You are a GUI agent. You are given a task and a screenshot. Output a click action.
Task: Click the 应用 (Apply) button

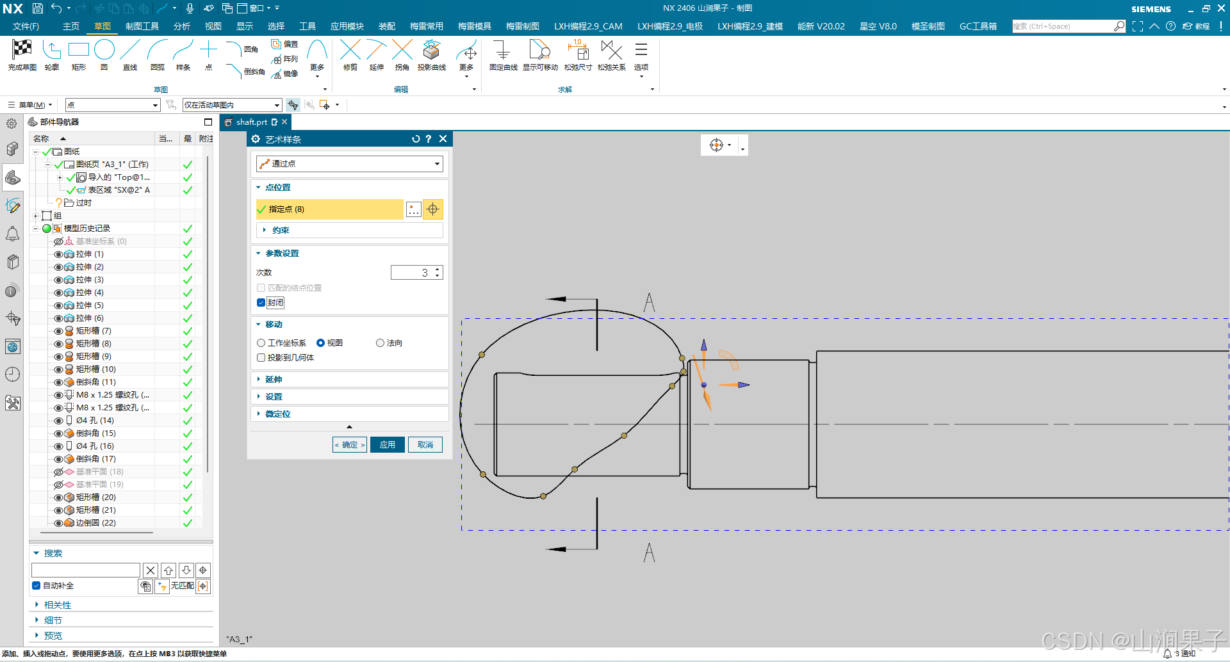(388, 445)
